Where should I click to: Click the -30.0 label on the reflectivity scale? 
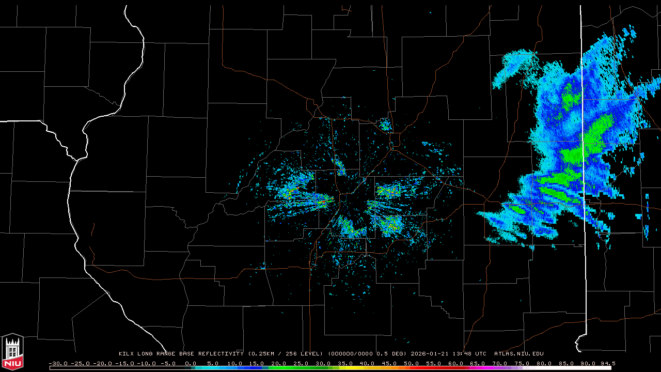[x=59, y=363]
